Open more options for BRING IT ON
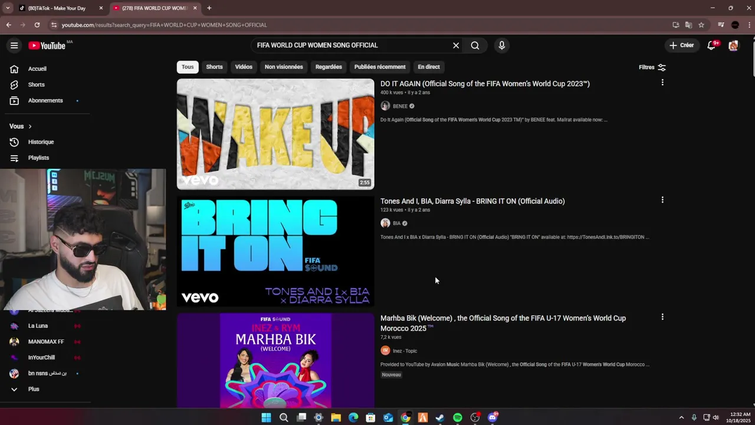The image size is (755, 425). pyautogui.click(x=662, y=200)
